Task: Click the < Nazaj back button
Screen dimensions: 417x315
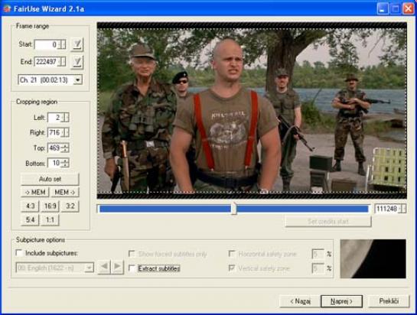Action: point(300,301)
